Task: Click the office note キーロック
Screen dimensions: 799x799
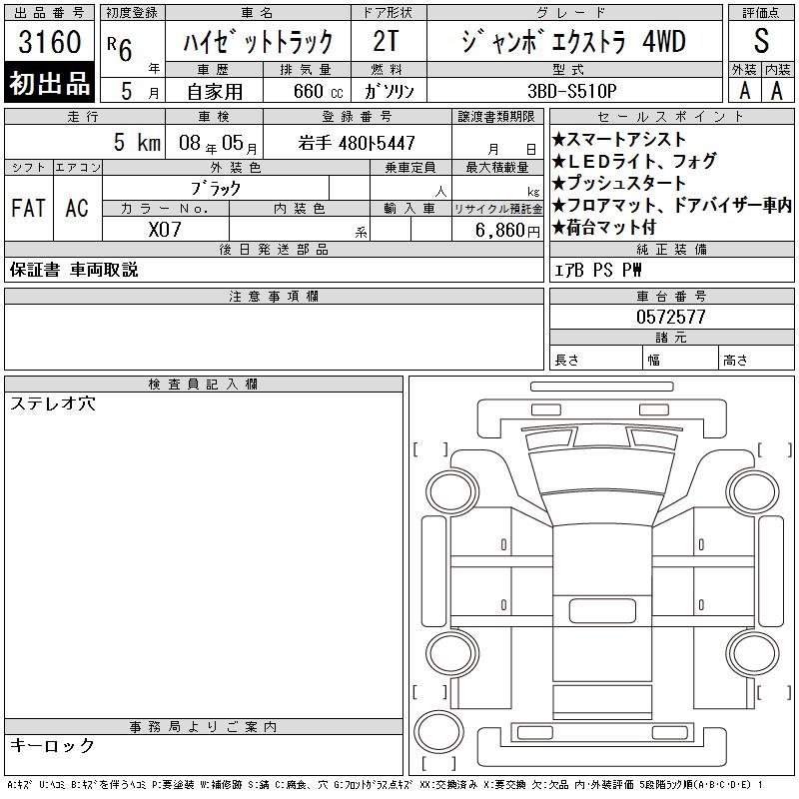Action: pyautogui.click(x=53, y=745)
